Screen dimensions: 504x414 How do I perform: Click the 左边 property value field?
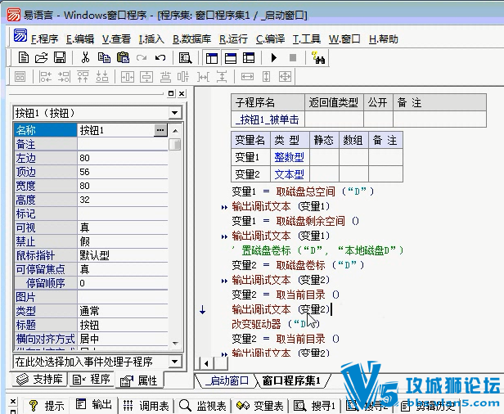(123, 158)
